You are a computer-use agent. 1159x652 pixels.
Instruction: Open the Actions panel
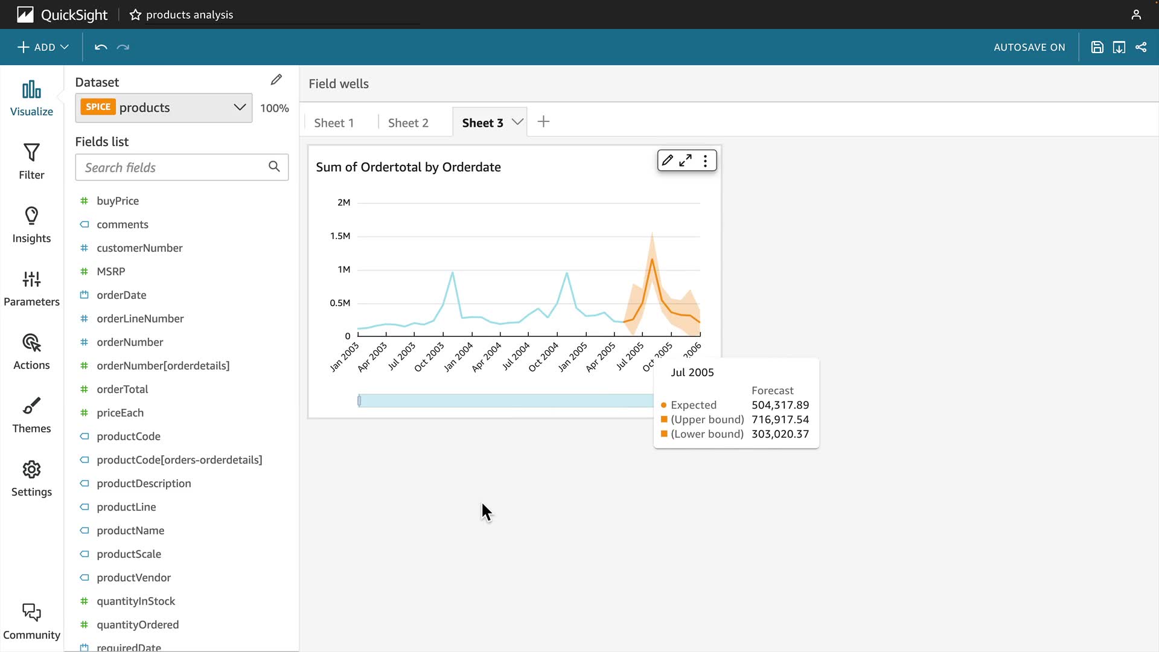click(31, 351)
